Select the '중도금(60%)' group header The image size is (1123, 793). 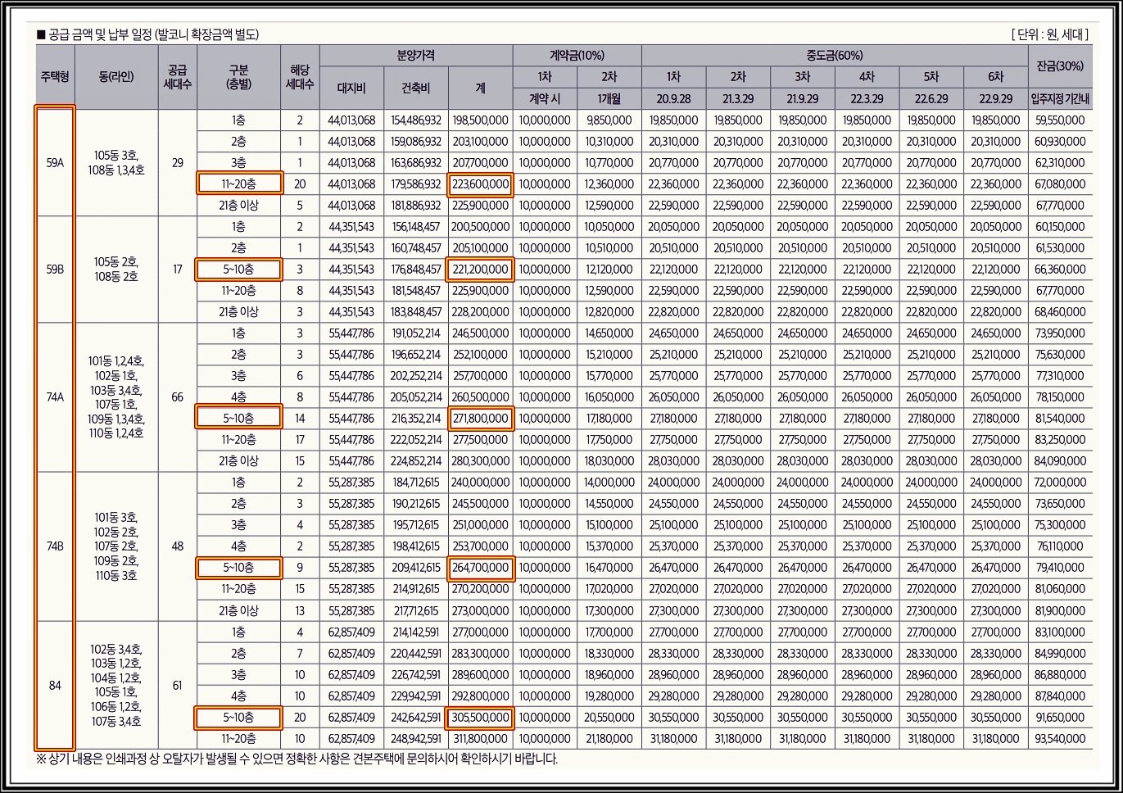[x=835, y=56]
